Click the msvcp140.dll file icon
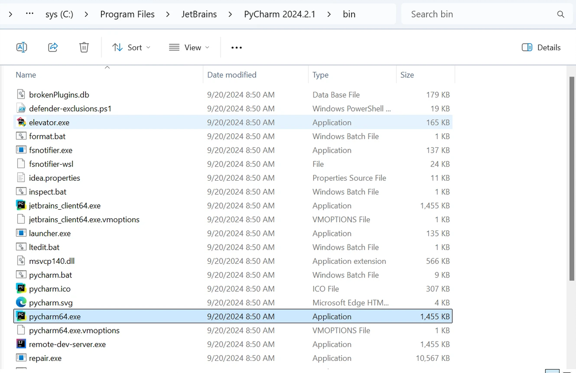Image resolution: width=576 pixels, height=373 pixels. coord(21,260)
